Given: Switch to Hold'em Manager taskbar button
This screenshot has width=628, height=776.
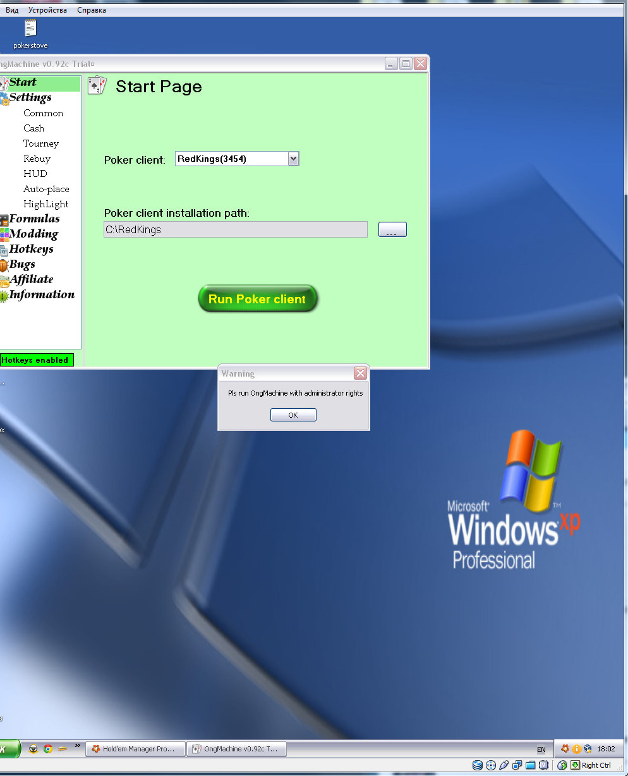Looking at the screenshot, I should coord(136,749).
